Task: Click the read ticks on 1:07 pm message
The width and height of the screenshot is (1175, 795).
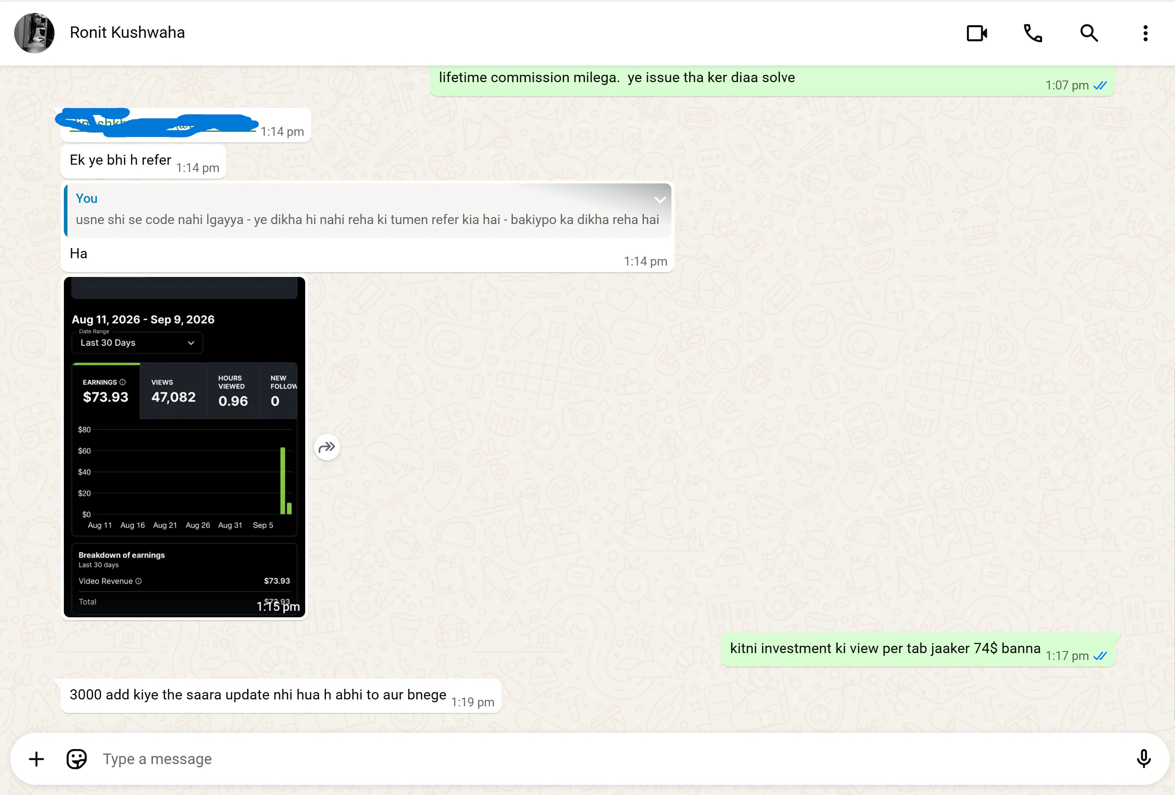Action: (1100, 85)
